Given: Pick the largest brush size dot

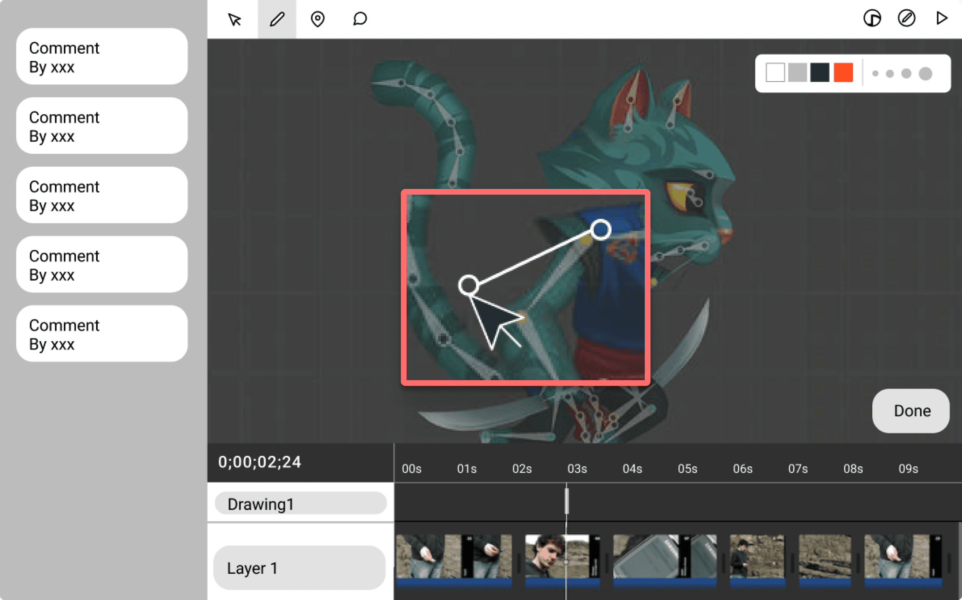Looking at the screenshot, I should tap(925, 73).
